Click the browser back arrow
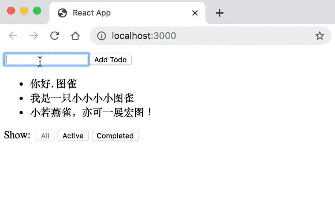This screenshot has width=335, height=213. [x=13, y=36]
